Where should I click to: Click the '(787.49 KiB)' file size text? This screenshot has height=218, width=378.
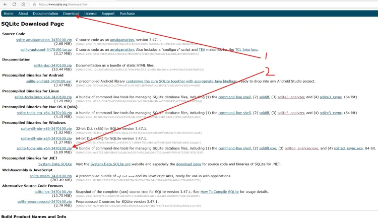pos(61,180)
